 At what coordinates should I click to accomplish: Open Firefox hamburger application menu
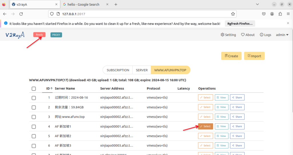tap(288, 14)
